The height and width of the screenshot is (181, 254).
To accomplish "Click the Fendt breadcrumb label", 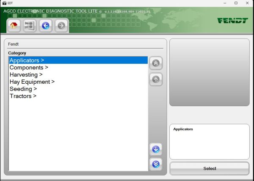I will click(x=13, y=44).
